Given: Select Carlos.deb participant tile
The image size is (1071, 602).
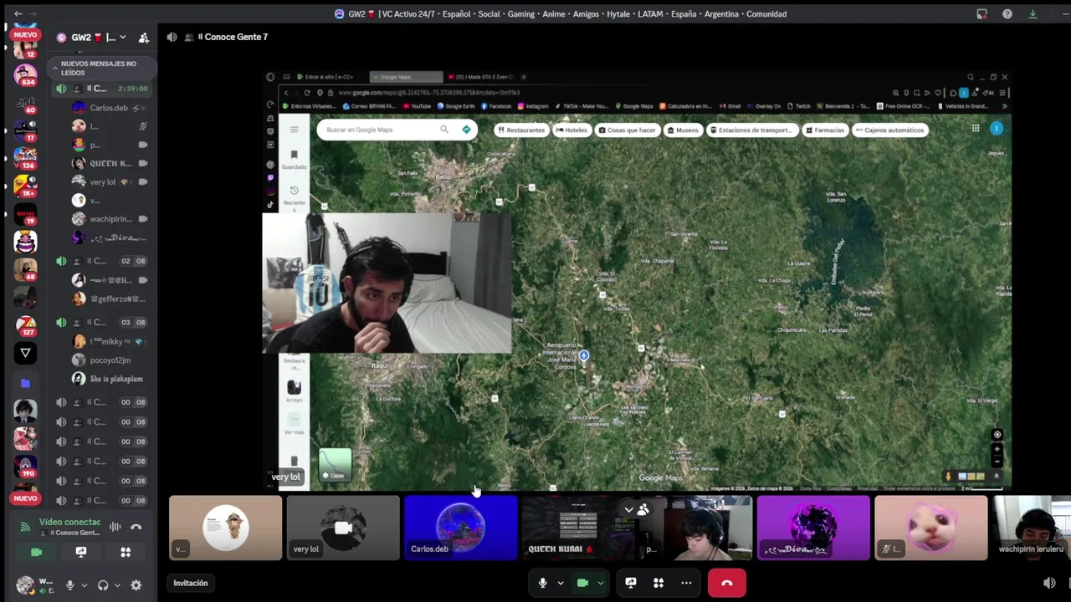Looking at the screenshot, I should tap(460, 528).
